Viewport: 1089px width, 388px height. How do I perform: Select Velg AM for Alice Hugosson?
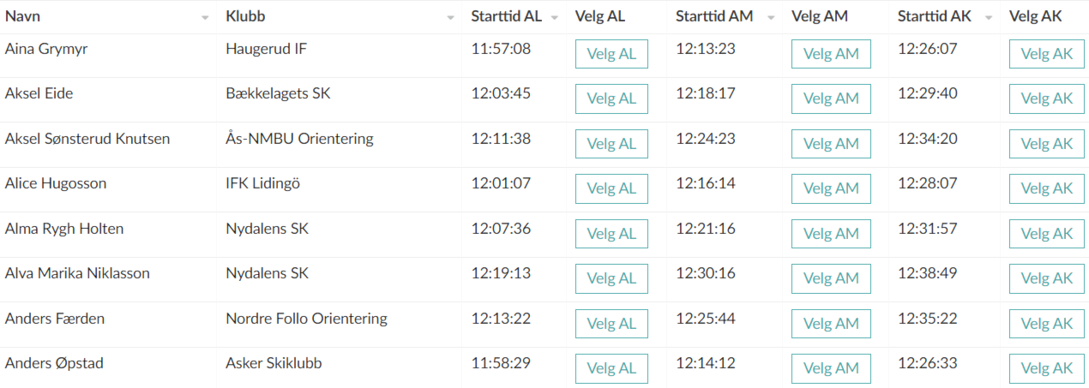(x=831, y=188)
